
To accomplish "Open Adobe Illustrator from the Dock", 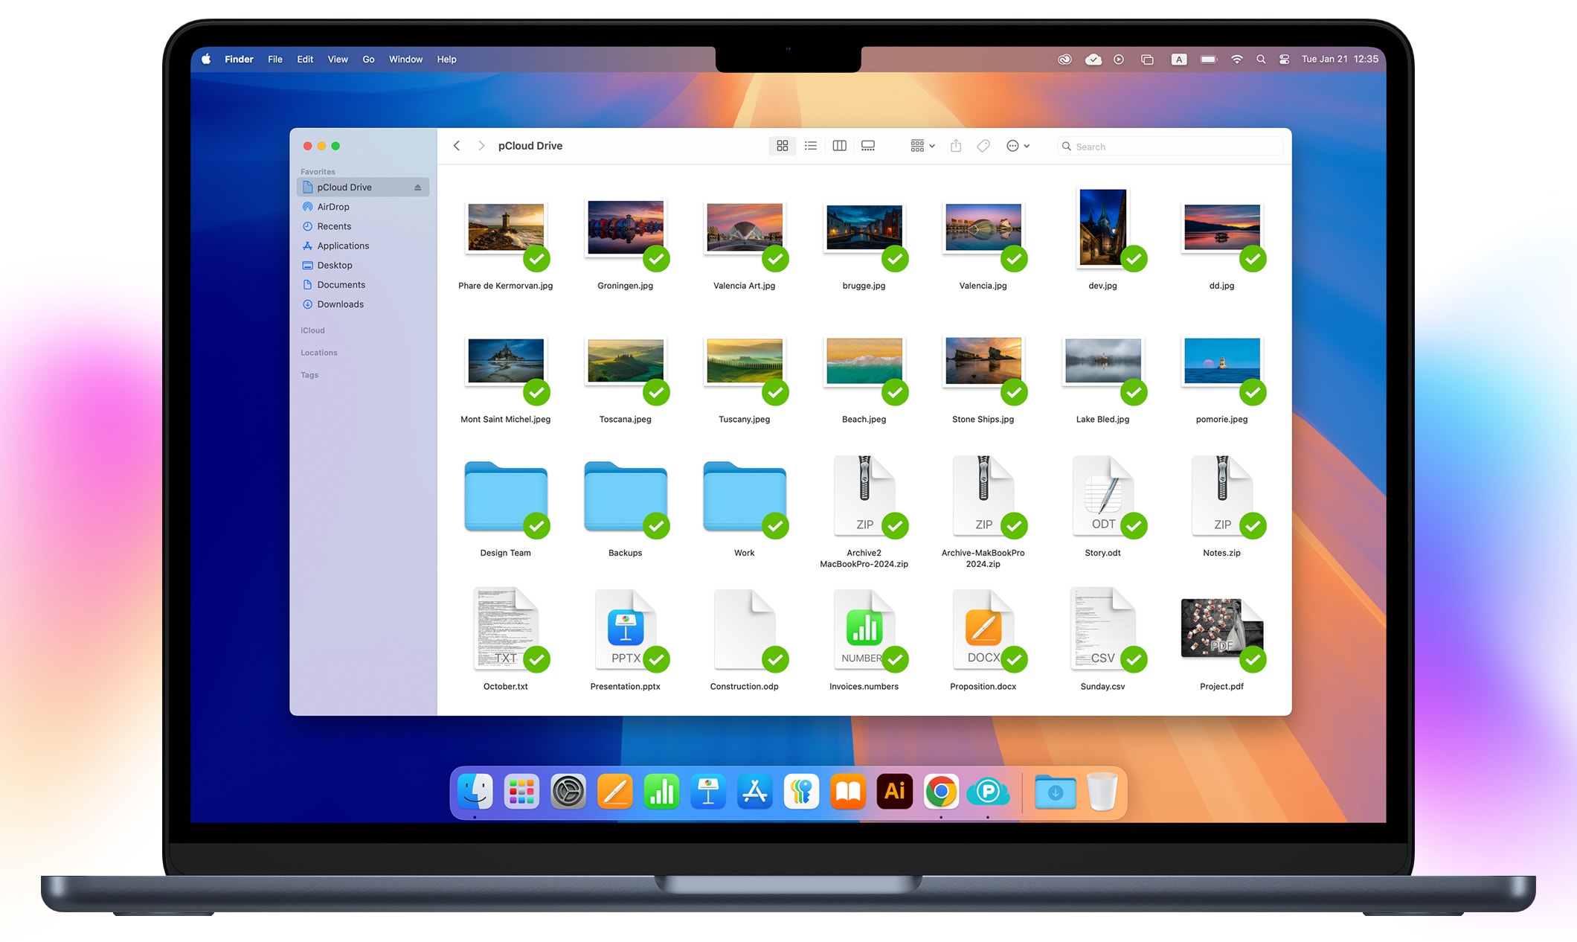I will pyautogui.click(x=894, y=791).
